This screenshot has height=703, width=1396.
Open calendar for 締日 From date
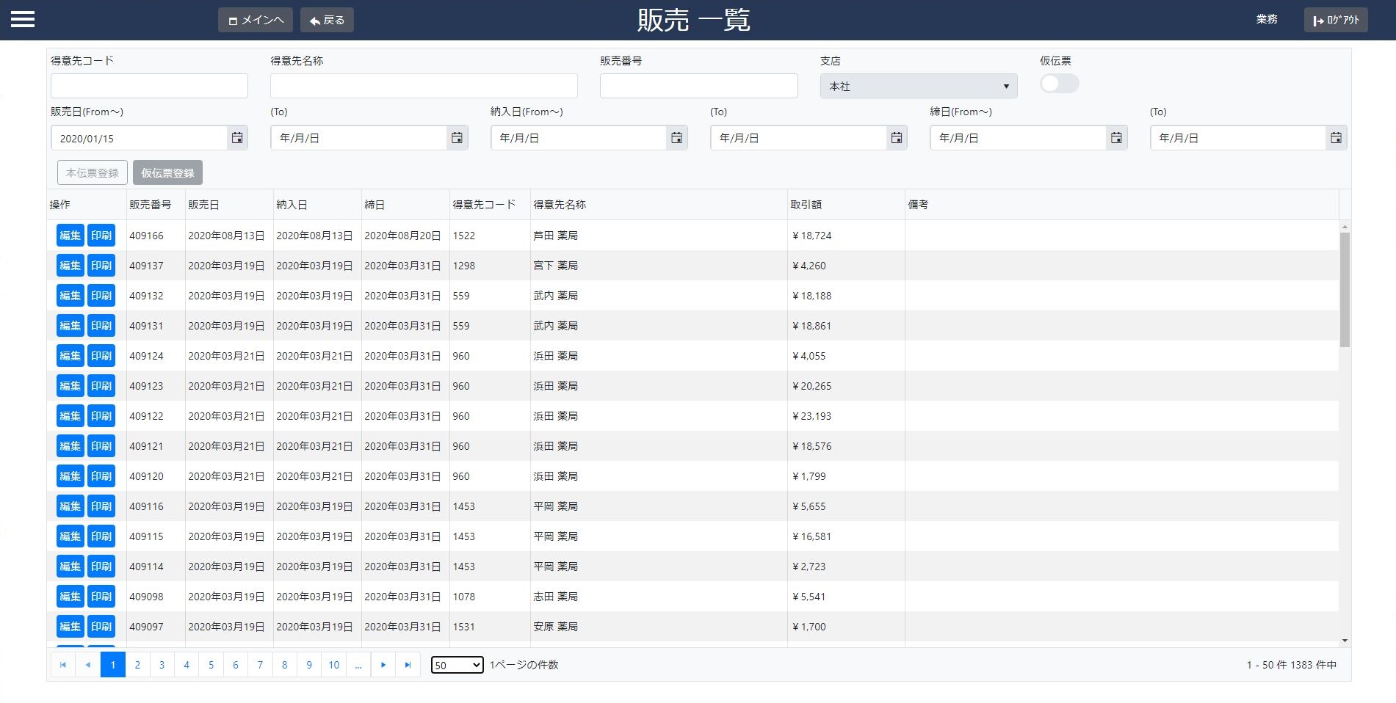tap(1116, 138)
